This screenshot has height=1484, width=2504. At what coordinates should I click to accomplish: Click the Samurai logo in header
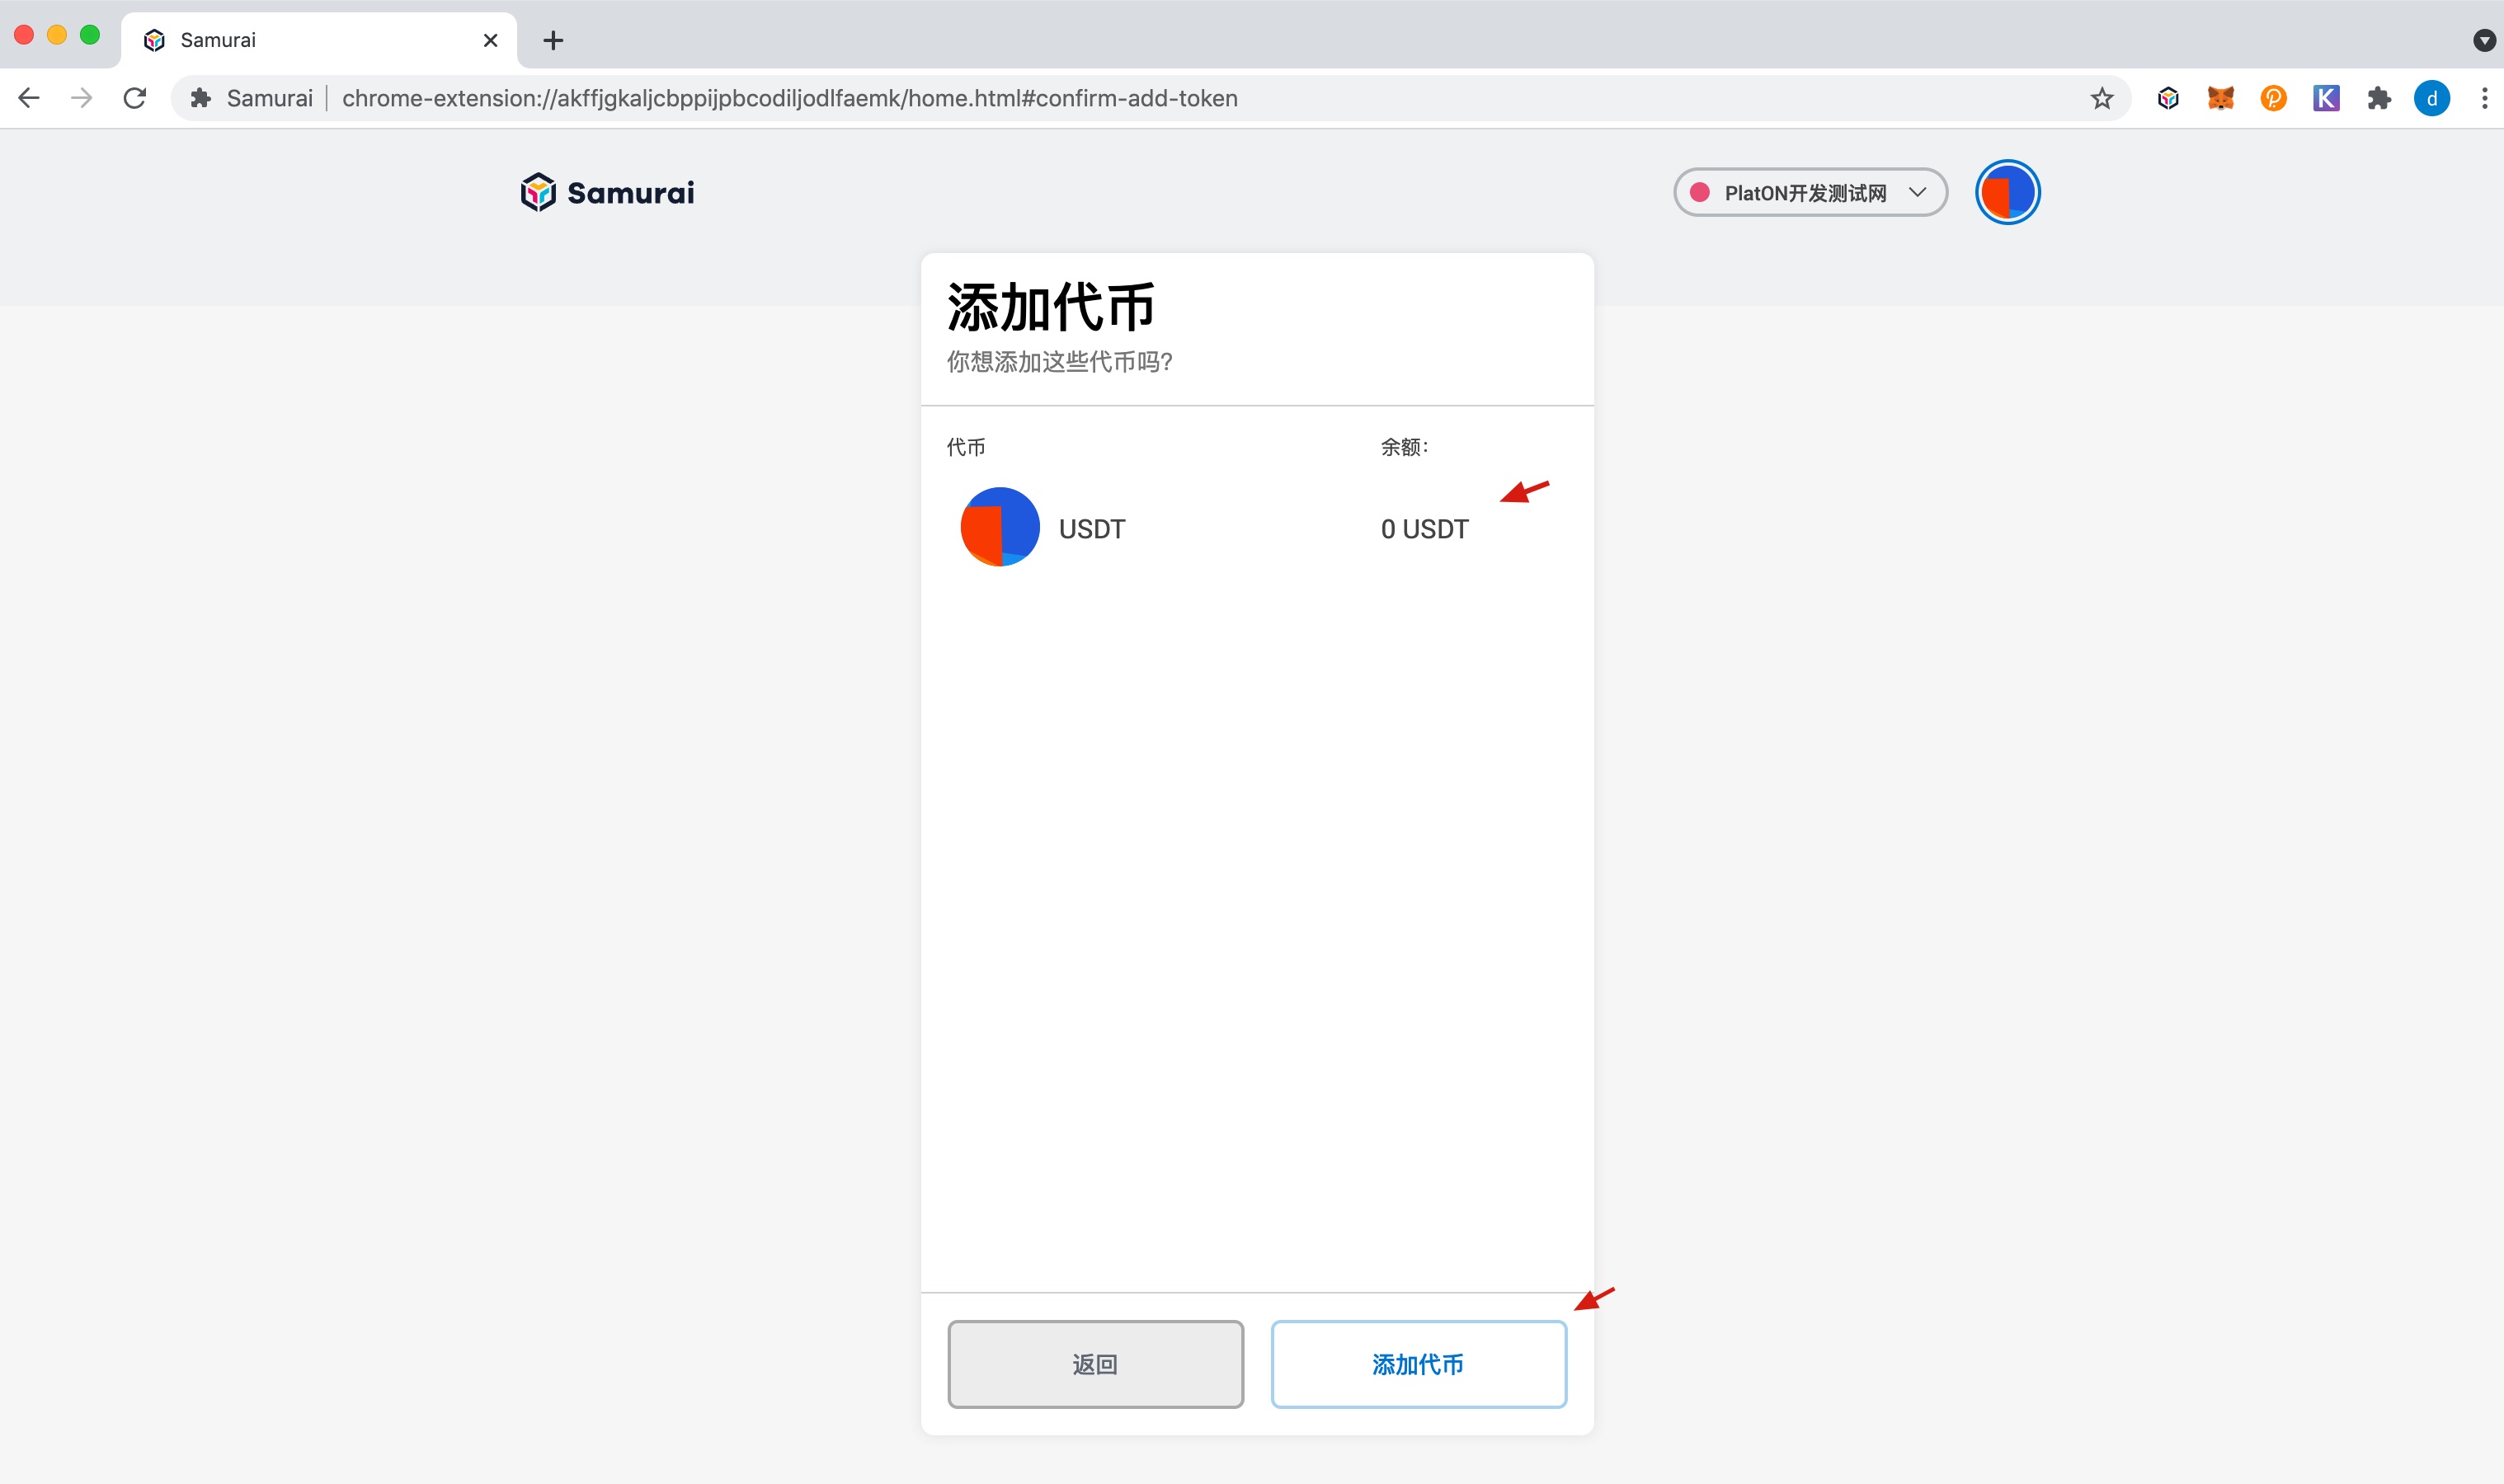606,192
